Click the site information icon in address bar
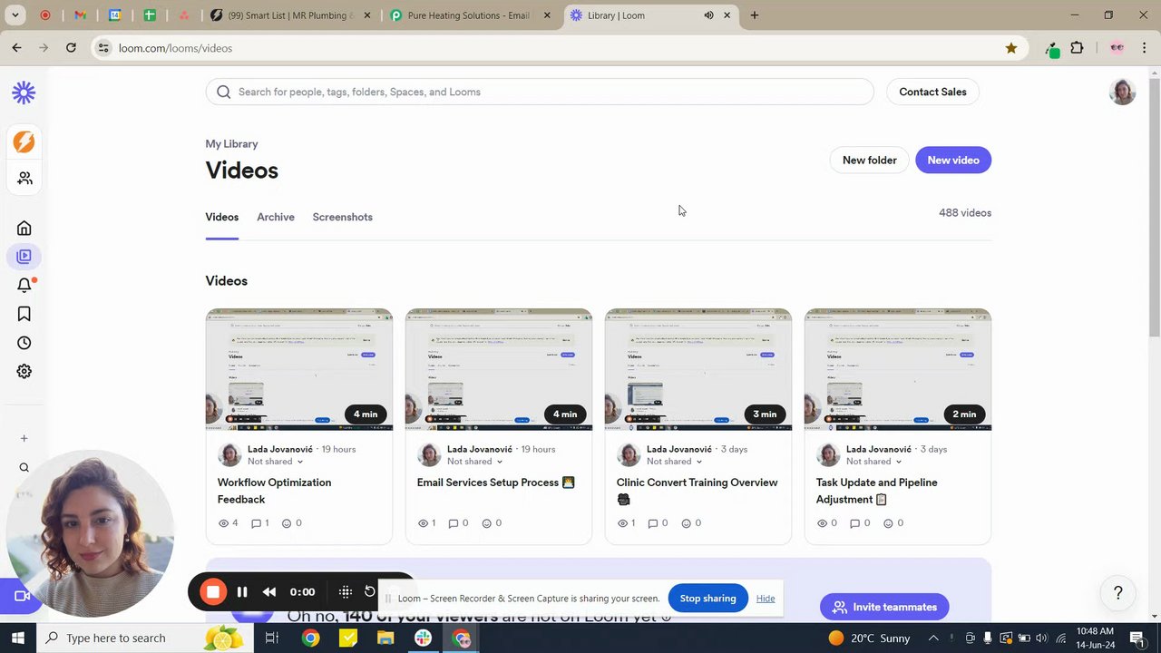The height and width of the screenshot is (653, 1161). click(x=103, y=48)
